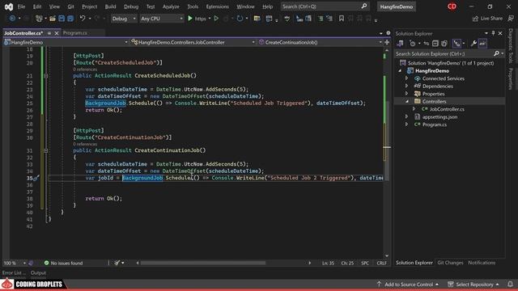Click the Live Share icon
518x291 pixels.
pyautogui.click(x=475, y=19)
